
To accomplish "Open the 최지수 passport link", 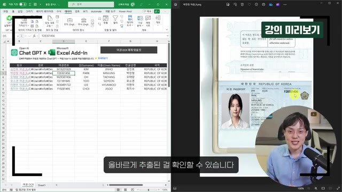I will point(19,89).
